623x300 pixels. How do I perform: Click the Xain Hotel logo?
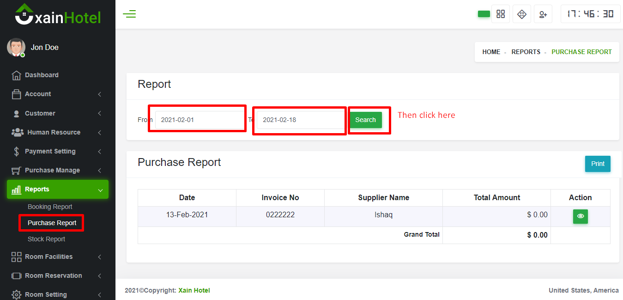(x=58, y=15)
